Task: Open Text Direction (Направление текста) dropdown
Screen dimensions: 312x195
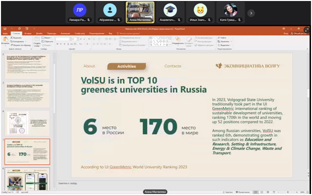Action: (130, 38)
